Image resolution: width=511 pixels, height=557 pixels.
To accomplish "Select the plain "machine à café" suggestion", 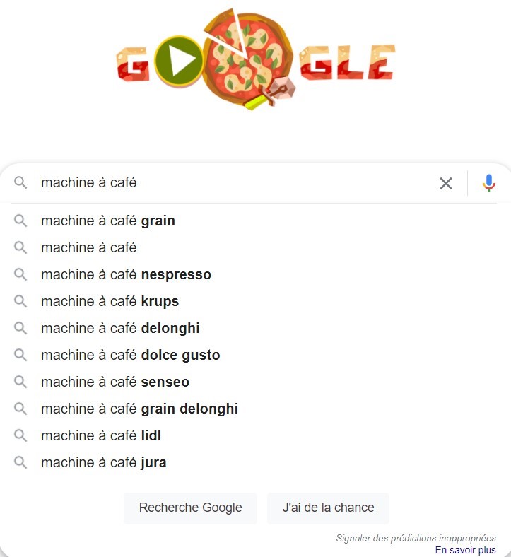I will pyautogui.click(x=89, y=247).
